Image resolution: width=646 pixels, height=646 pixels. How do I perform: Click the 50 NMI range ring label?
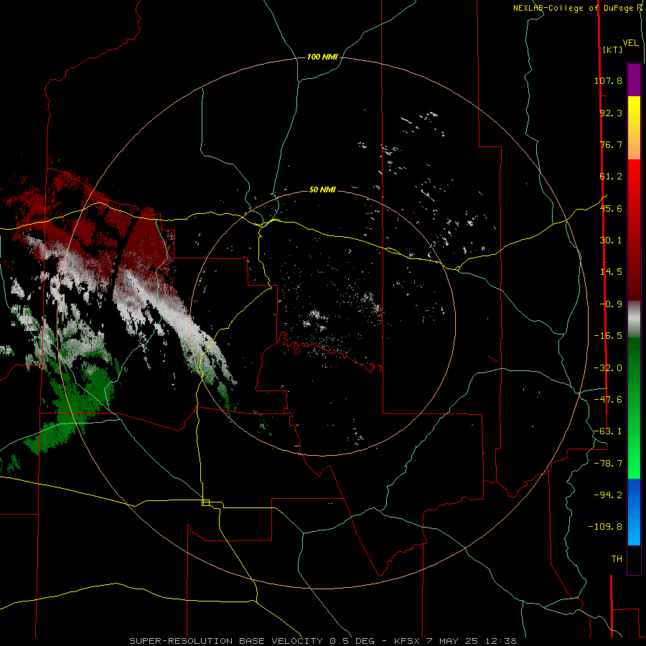[x=322, y=189]
